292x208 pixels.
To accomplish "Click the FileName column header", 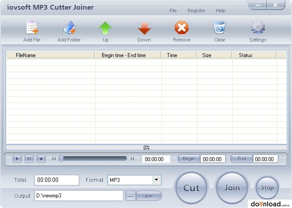I will [50, 55].
